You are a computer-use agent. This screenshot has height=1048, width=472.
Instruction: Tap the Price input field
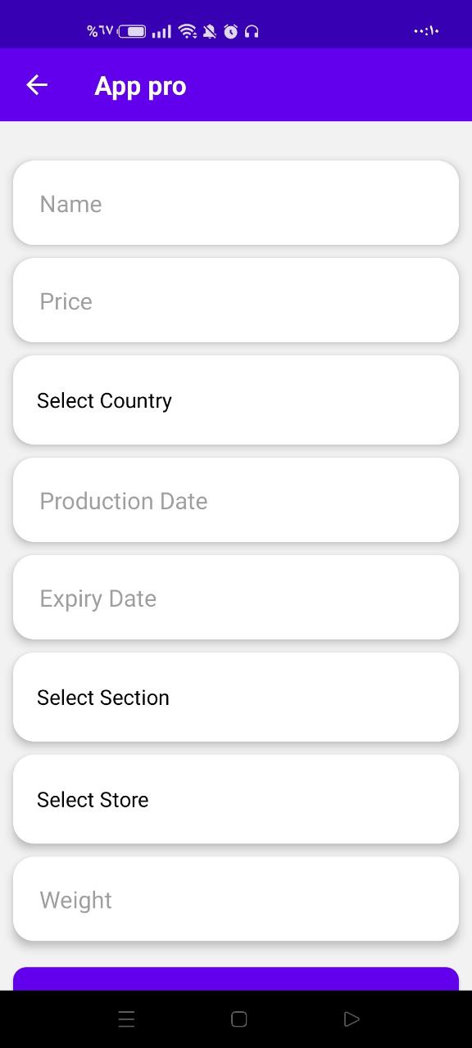tap(236, 300)
